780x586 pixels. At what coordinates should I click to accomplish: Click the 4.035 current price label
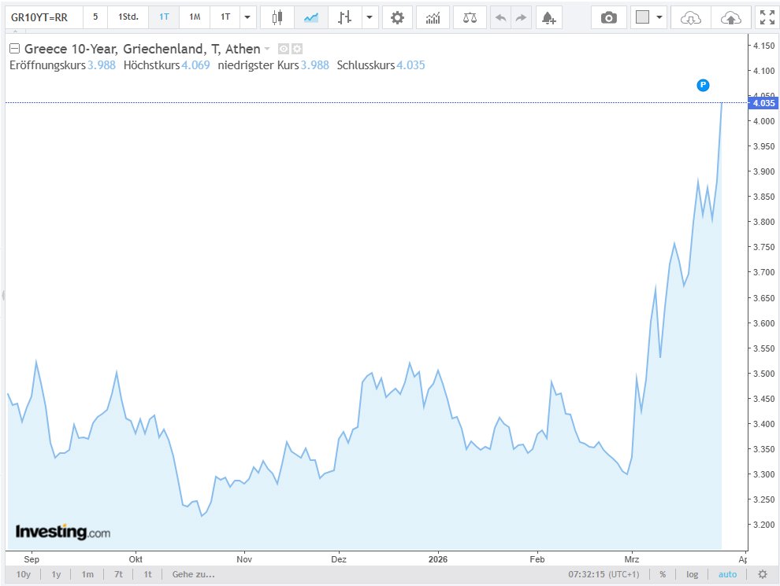[763, 103]
